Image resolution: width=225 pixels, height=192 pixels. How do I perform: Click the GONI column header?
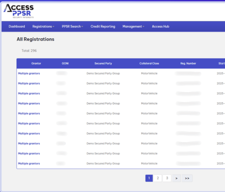coord(65,63)
